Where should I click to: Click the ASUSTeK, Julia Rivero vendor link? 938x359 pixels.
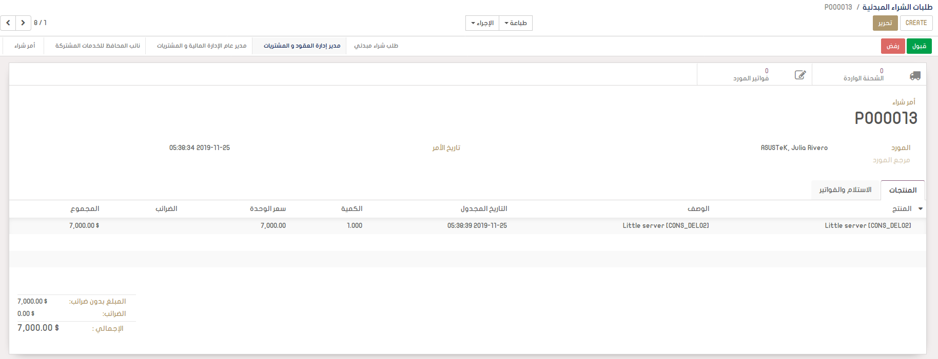794,148
